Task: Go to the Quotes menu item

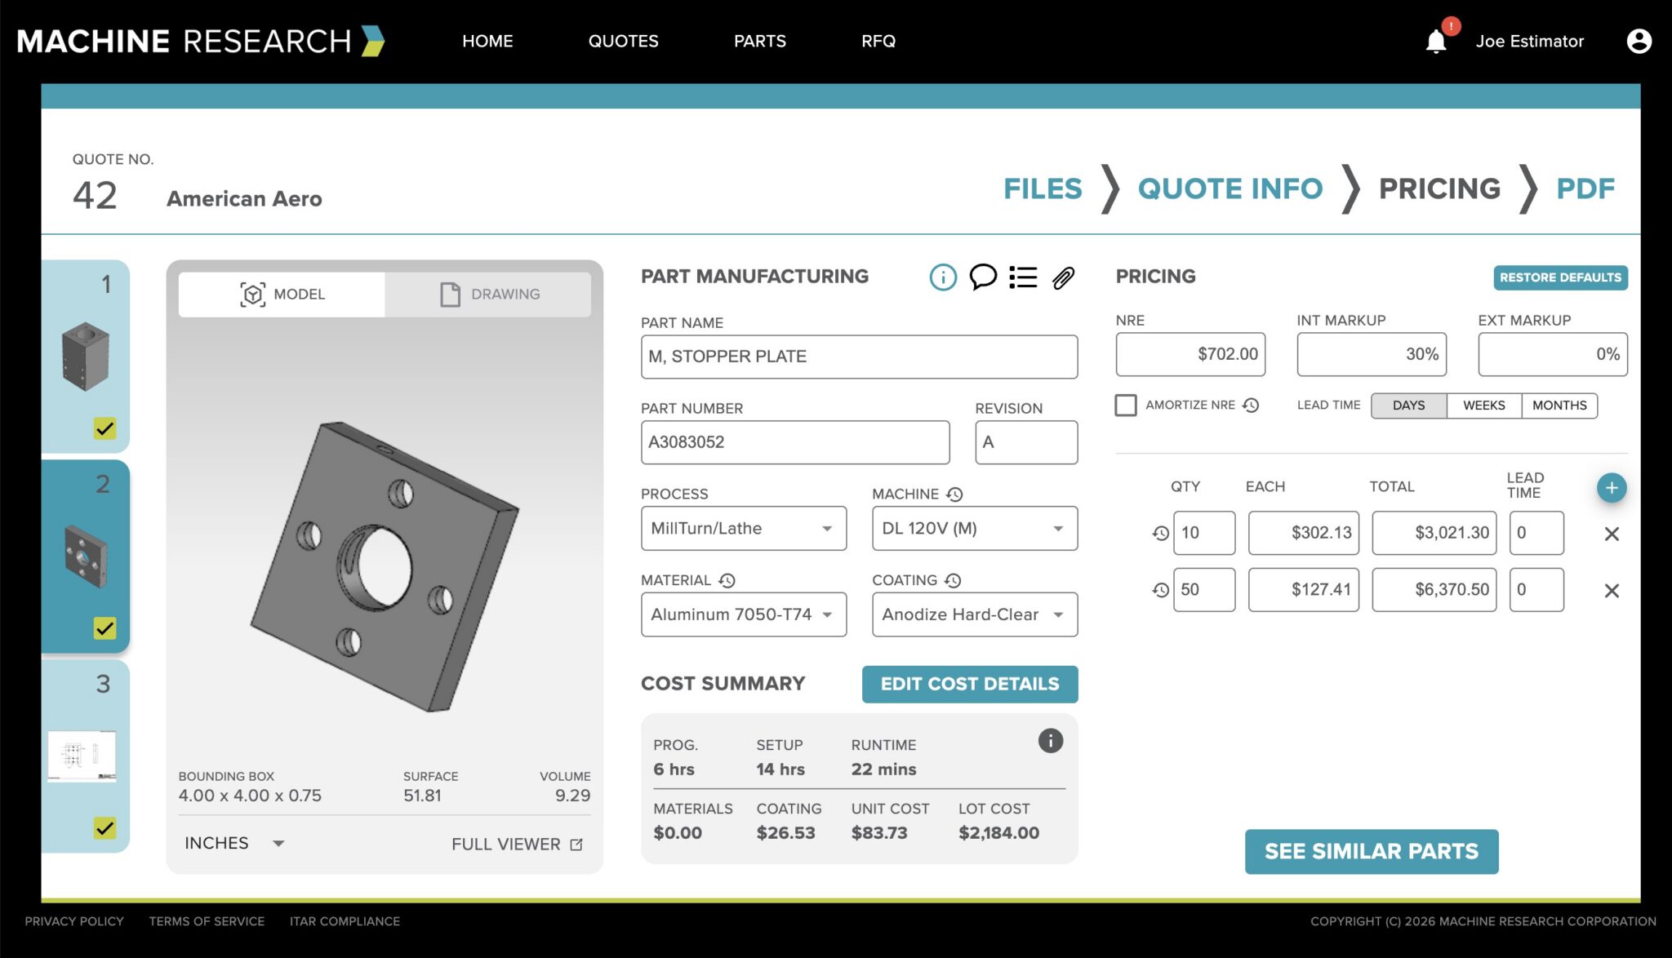Action: [623, 42]
